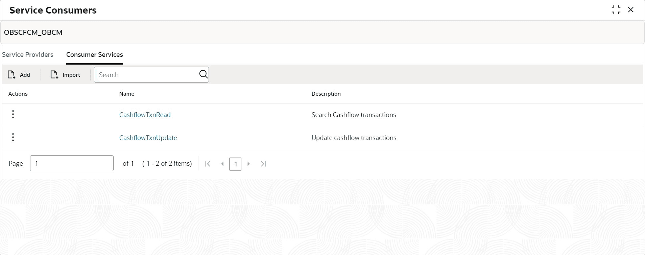The image size is (645, 255).
Task: Open the CashflowTxnRead link
Action: click(x=145, y=115)
